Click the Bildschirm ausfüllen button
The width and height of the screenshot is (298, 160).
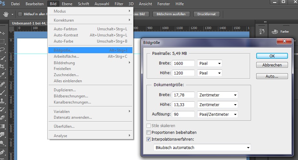(171, 14)
